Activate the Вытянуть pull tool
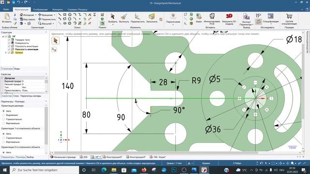Viewport: 310px width, 174px height. [x=124, y=16]
